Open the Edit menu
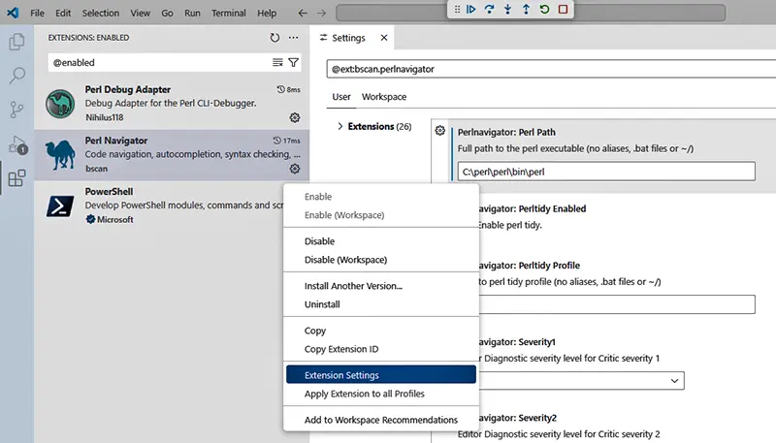Viewport: 776px width, 443px height. (x=63, y=13)
